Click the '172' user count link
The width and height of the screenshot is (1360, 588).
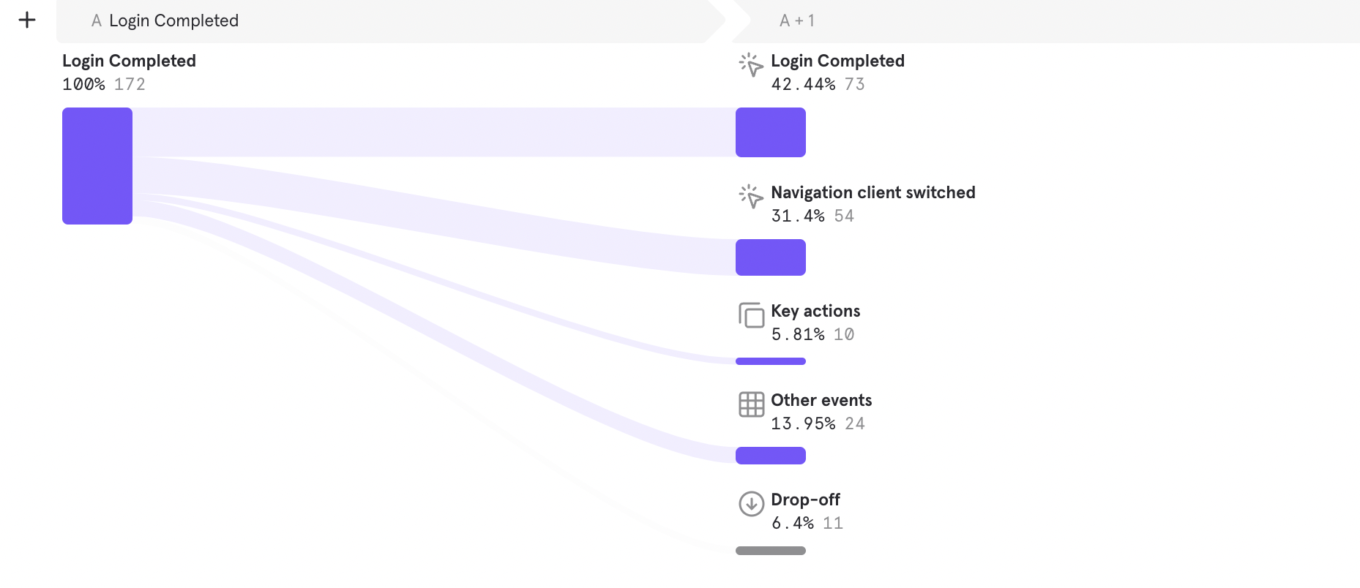(x=131, y=83)
